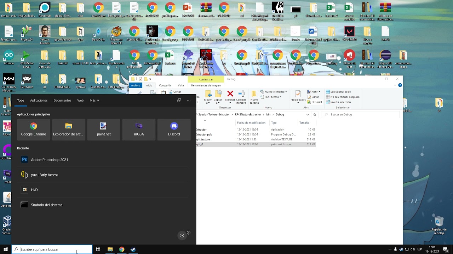Click the search feedback icon
The height and width of the screenshot is (254, 453).
point(179,101)
